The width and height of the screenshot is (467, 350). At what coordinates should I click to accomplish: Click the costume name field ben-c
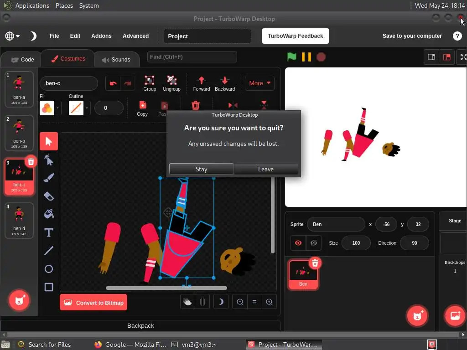tap(69, 83)
